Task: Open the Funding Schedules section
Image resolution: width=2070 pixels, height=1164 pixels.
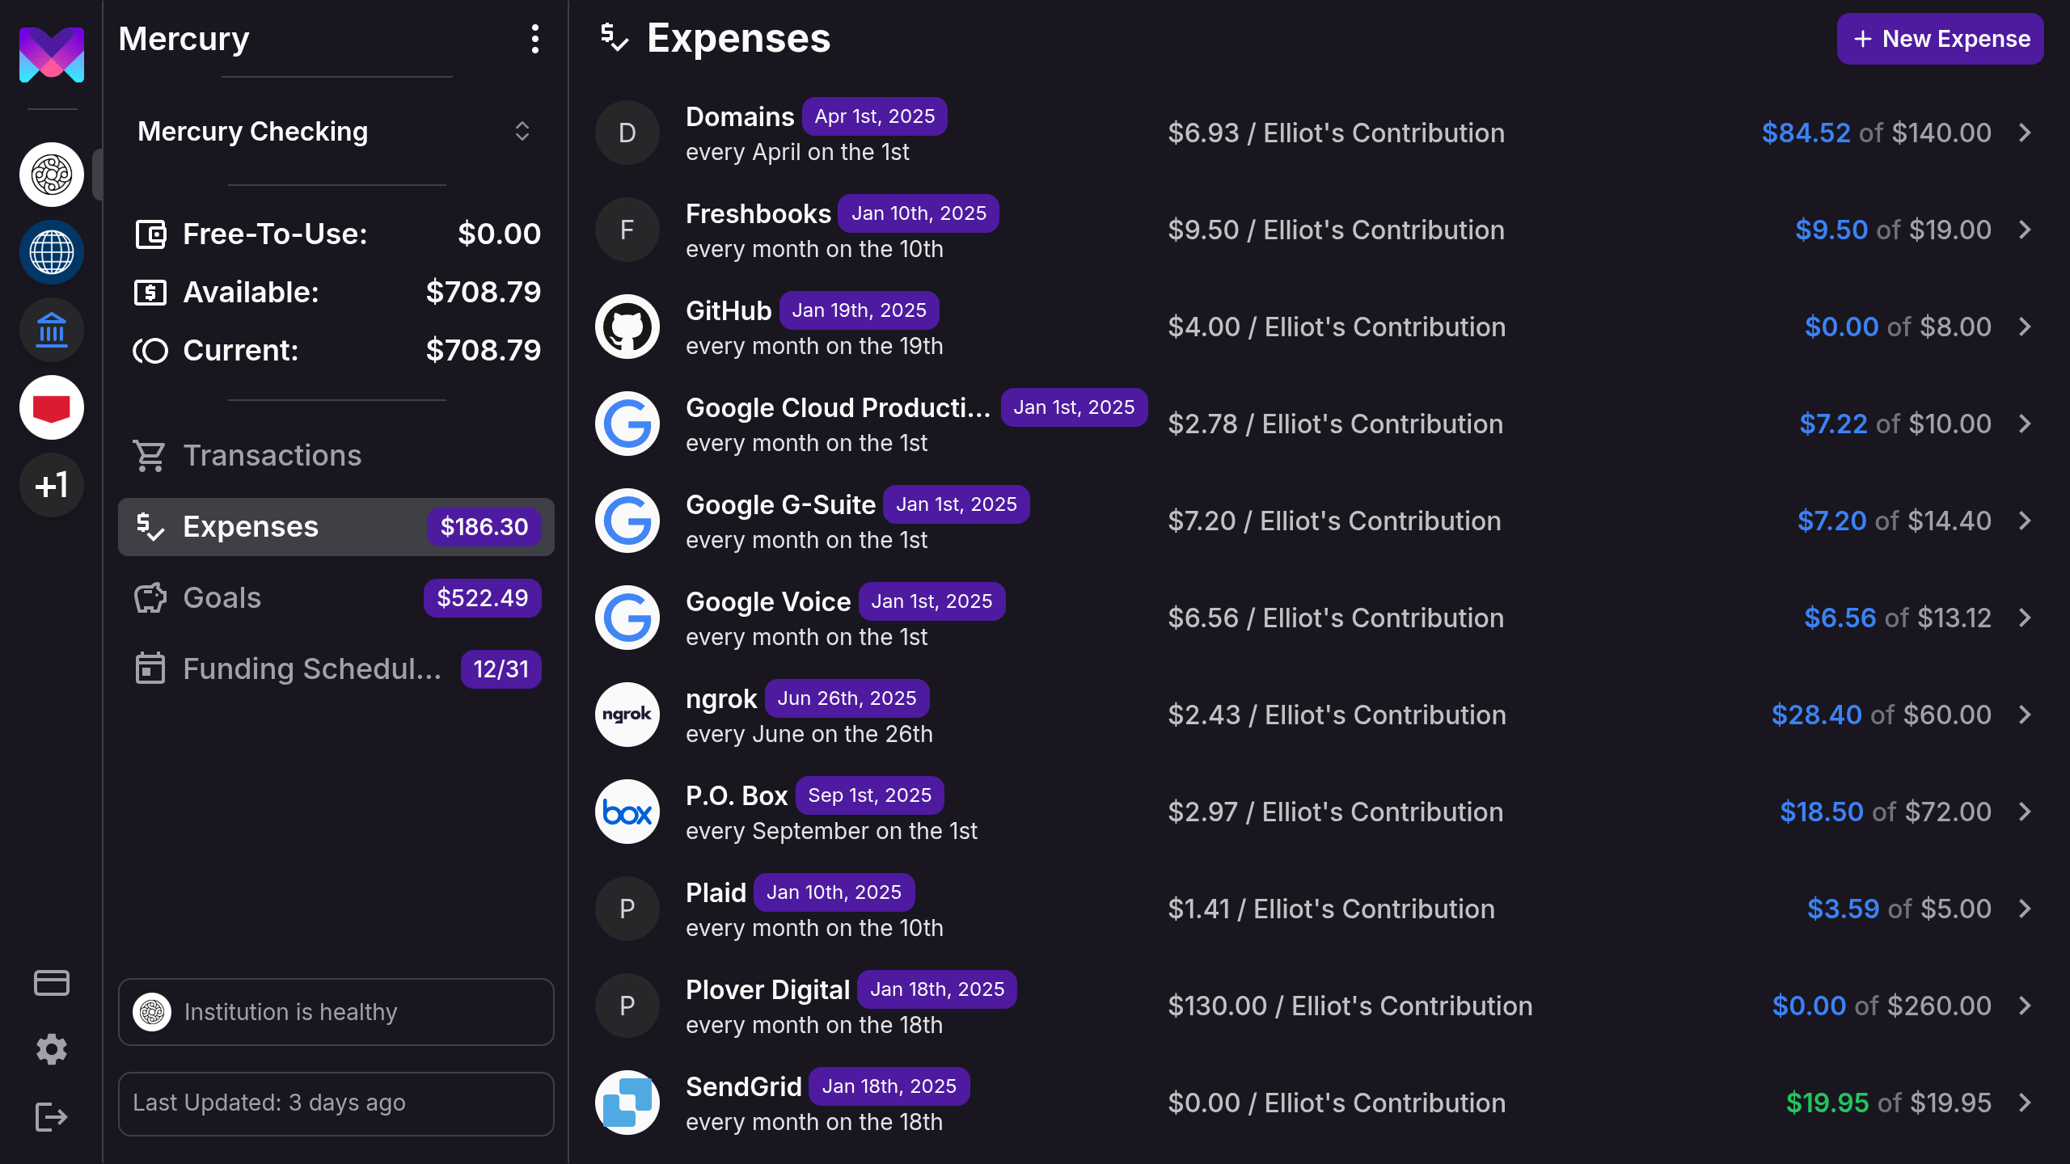Action: point(312,669)
